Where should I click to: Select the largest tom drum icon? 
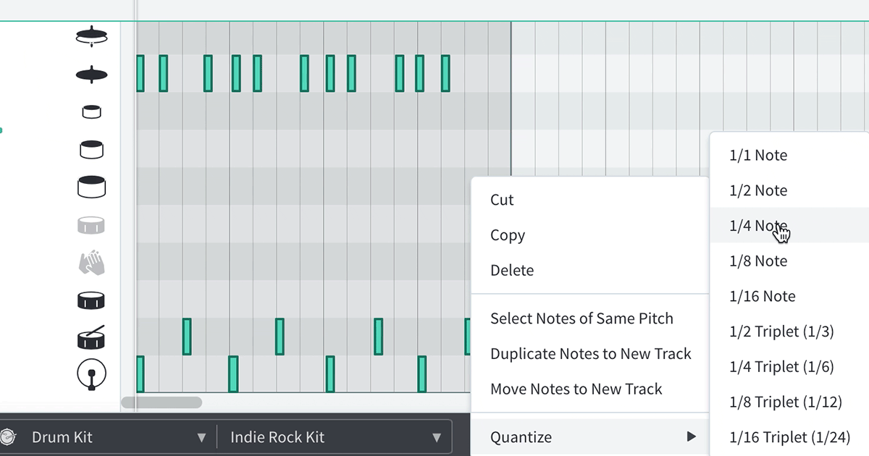pos(91,187)
